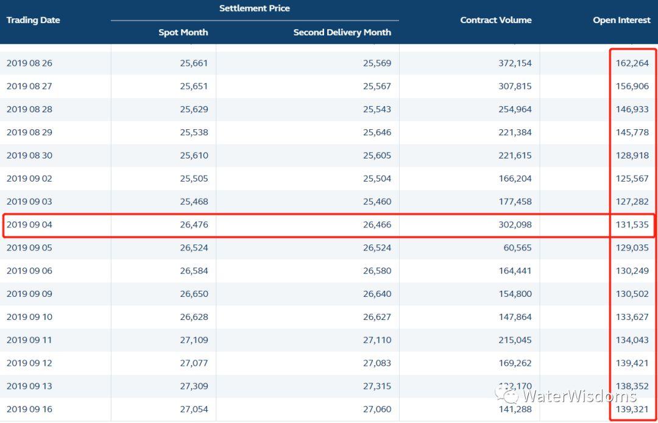Select the Trading Date column header
Image resolution: width=658 pixels, height=423 pixels.
(x=33, y=20)
